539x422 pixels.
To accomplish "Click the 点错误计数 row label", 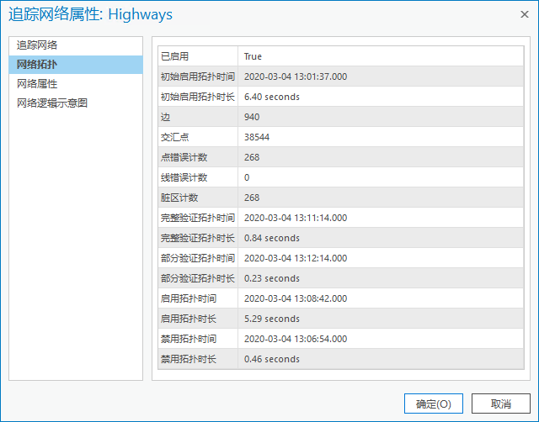I will [184, 157].
